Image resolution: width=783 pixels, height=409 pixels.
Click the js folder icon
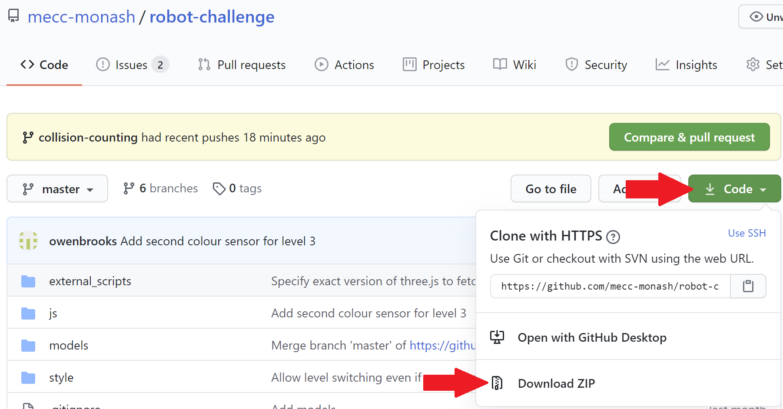coord(28,313)
